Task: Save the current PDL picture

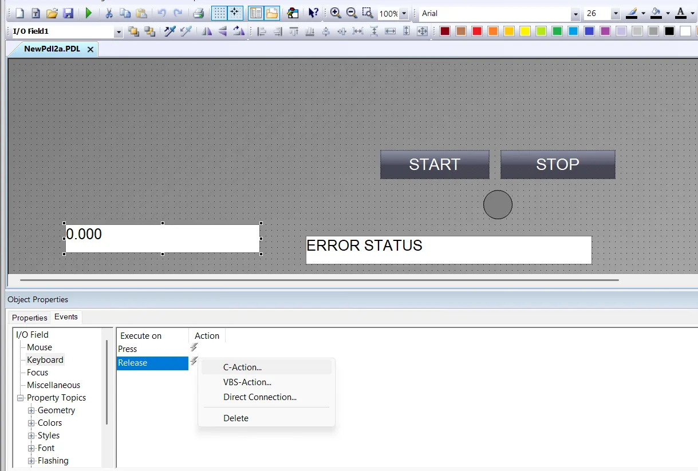Action: click(69, 13)
